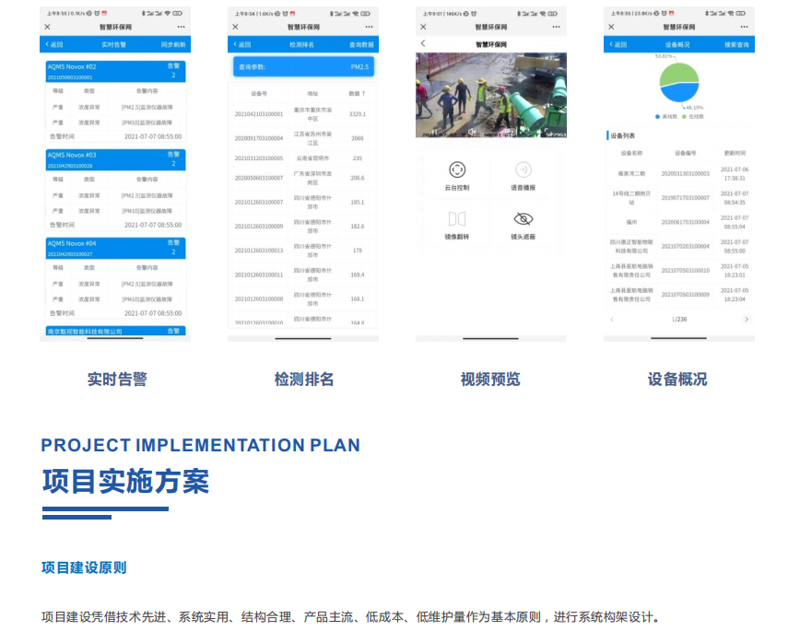This screenshot has height=631, width=788.
Task: Open the three-dot menu on 检测排名 screen
Action: (368, 27)
